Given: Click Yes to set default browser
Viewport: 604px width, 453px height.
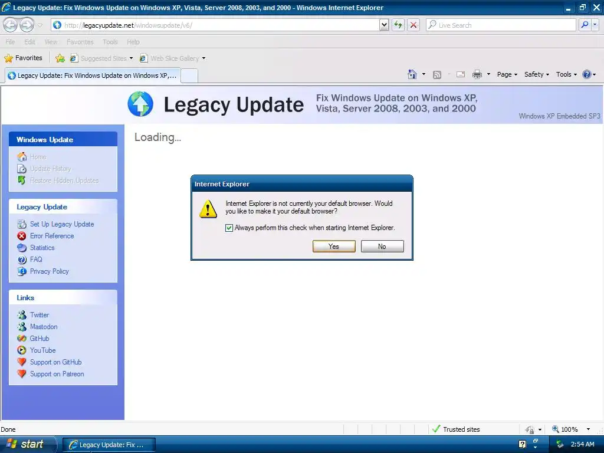Looking at the screenshot, I should [334, 246].
